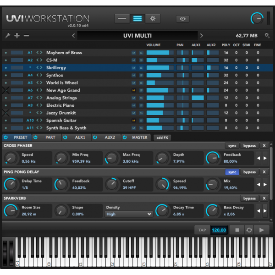Toggle the PART effects power icon
The height and width of the screenshot is (275, 275).
coord(35,137)
